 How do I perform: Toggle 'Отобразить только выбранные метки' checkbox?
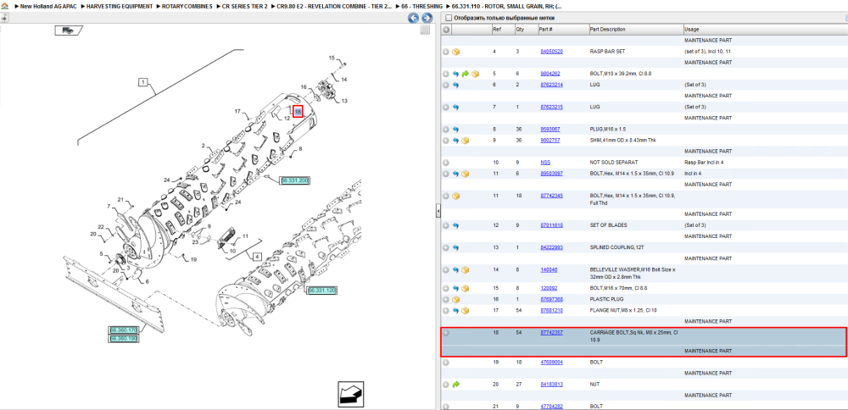coord(449,17)
